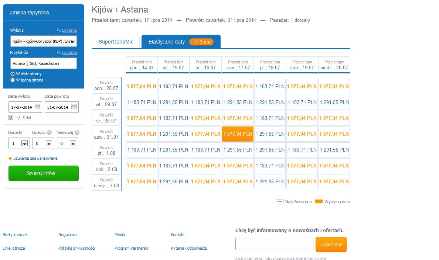This screenshot has height=260, width=439.
Task: Select the W jedną stronę radio button
Action: (x=12, y=80)
